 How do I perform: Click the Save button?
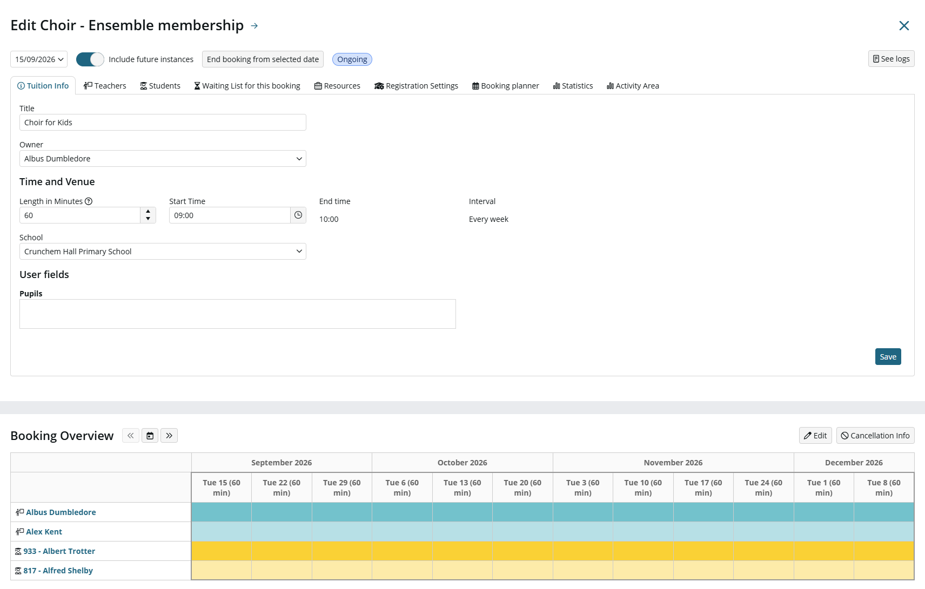(888, 357)
